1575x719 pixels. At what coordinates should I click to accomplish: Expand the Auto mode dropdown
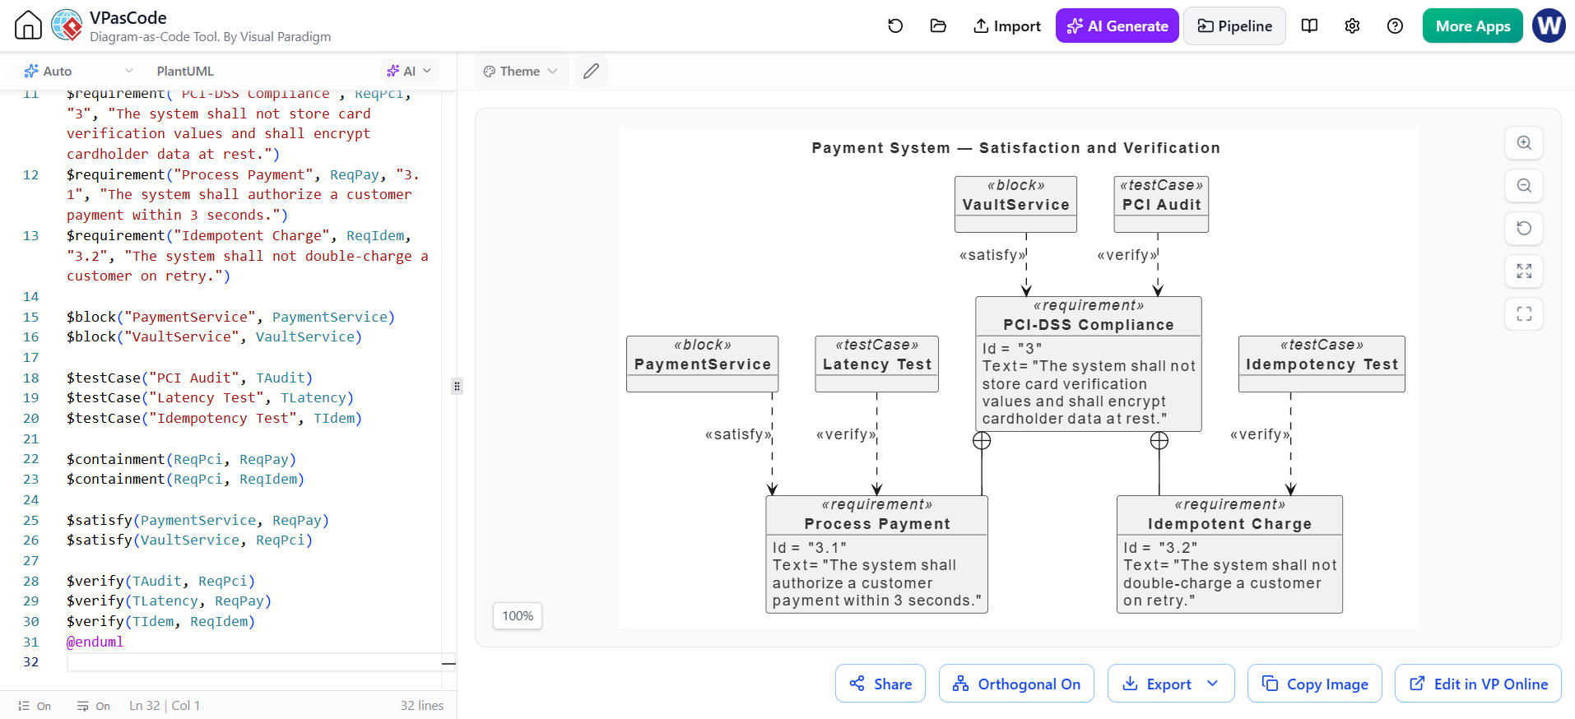click(x=79, y=72)
